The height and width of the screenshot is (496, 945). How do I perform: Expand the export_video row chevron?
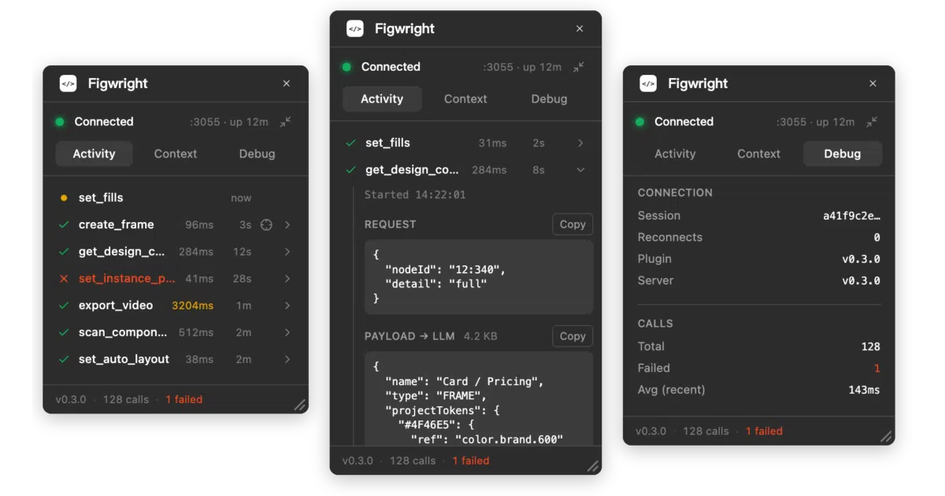287,305
